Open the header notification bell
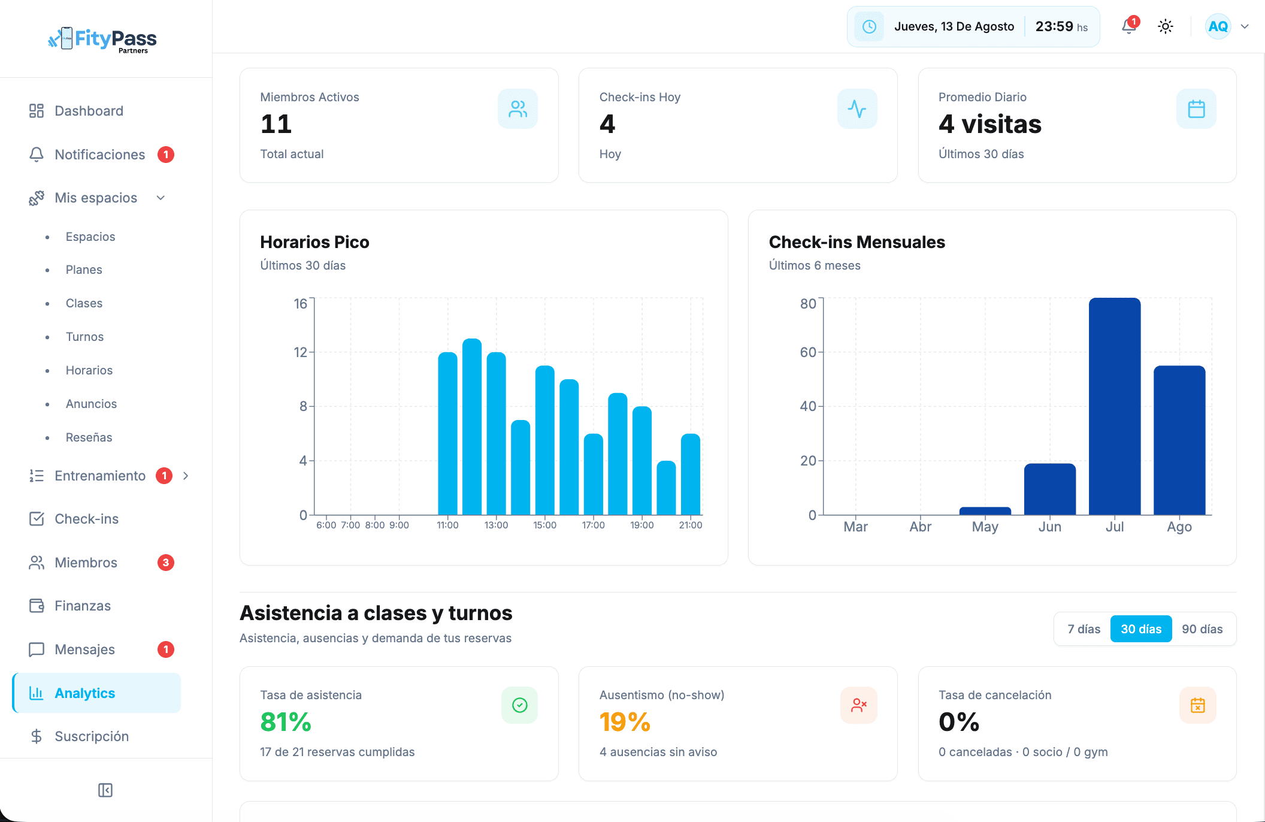Screen dimensions: 1265x822 coord(1129,26)
